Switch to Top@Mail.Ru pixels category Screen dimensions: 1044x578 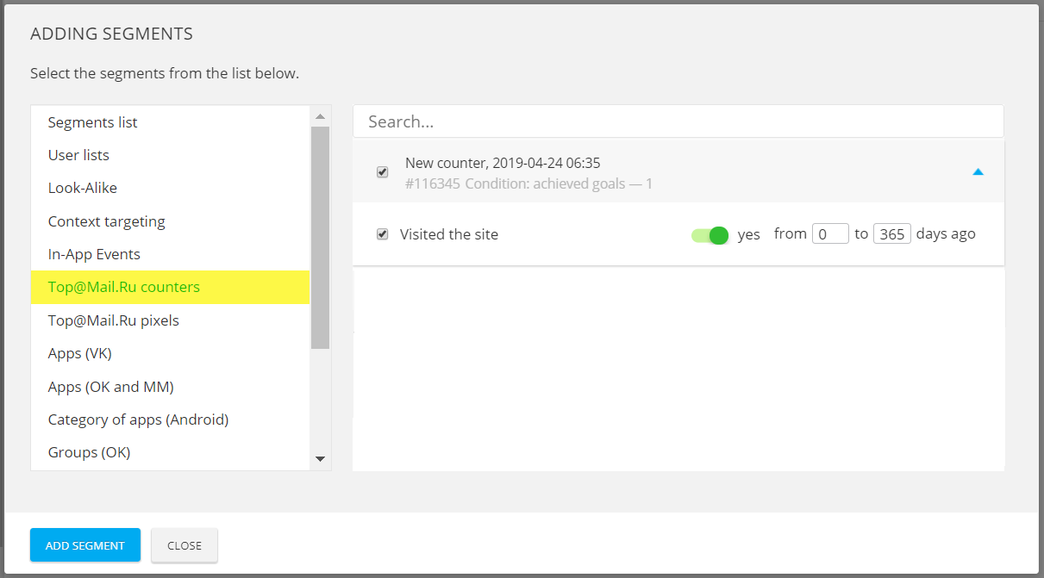pos(114,320)
